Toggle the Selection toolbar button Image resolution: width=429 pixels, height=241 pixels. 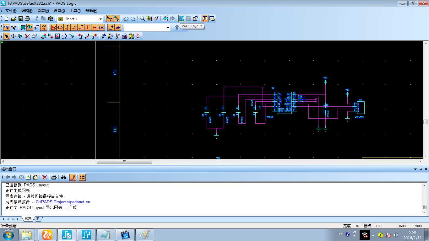pos(109,19)
